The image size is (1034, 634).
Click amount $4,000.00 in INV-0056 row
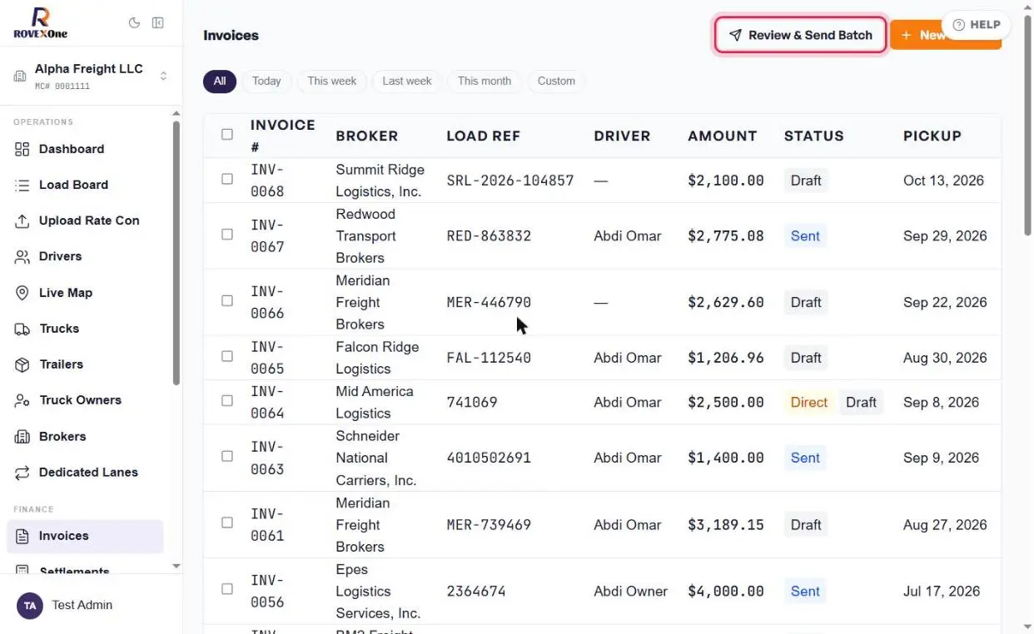[x=726, y=592]
